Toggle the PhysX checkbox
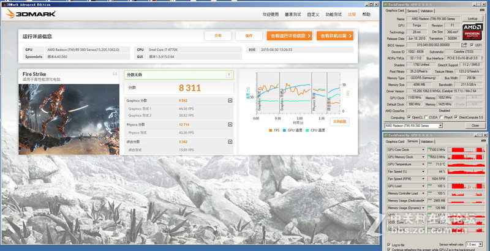490x251 pixels. click(441, 118)
